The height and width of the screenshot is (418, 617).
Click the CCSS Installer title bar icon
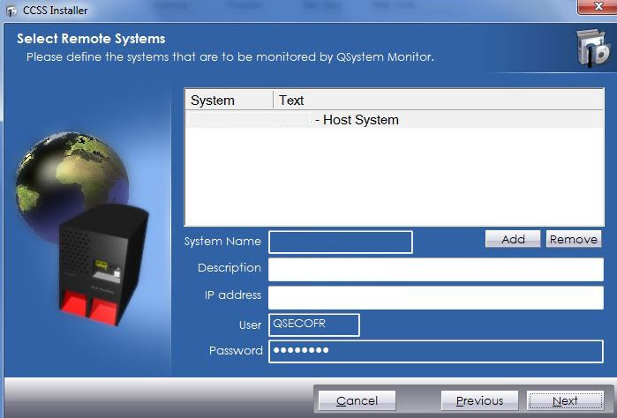[11, 10]
